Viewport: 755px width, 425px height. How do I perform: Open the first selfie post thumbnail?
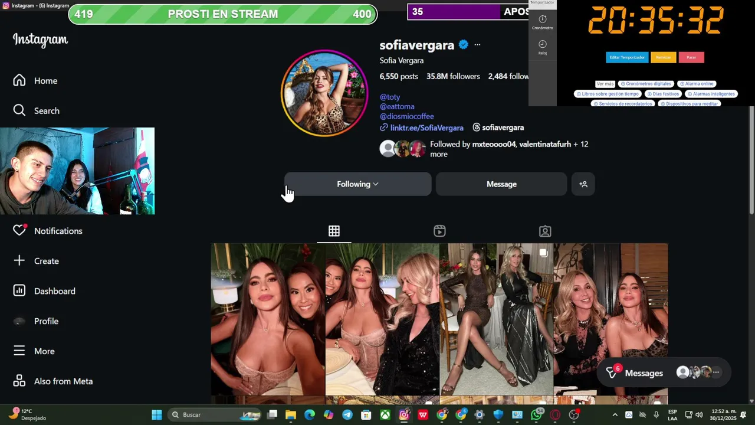[x=268, y=319]
